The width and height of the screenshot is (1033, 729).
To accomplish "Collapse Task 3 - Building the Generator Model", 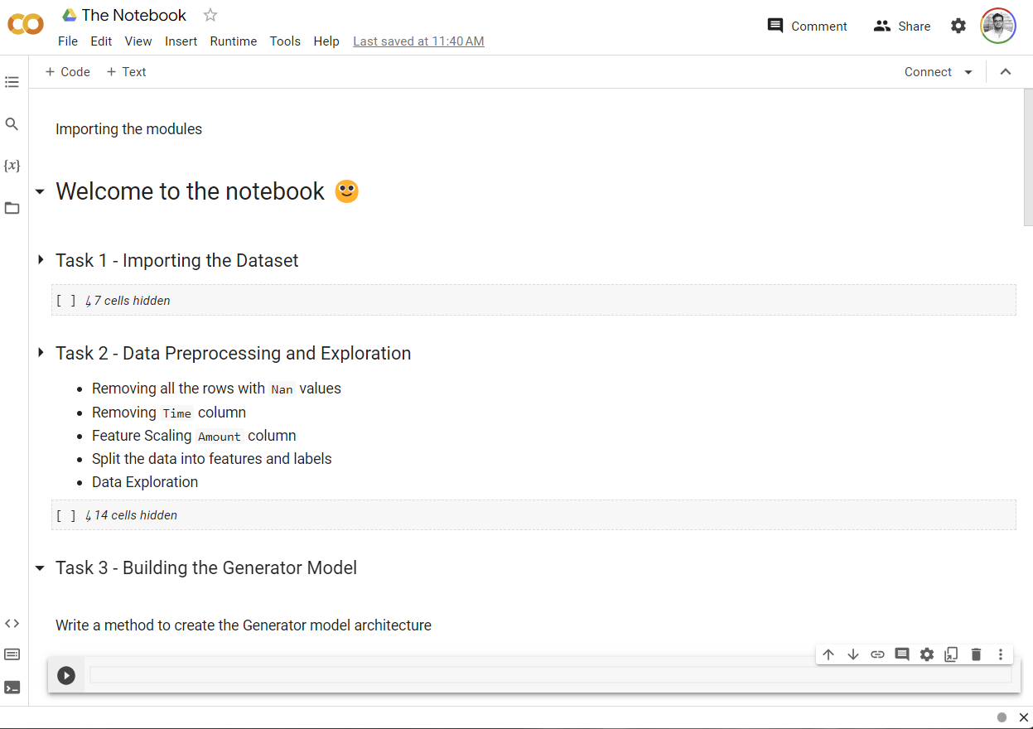I will point(40,568).
